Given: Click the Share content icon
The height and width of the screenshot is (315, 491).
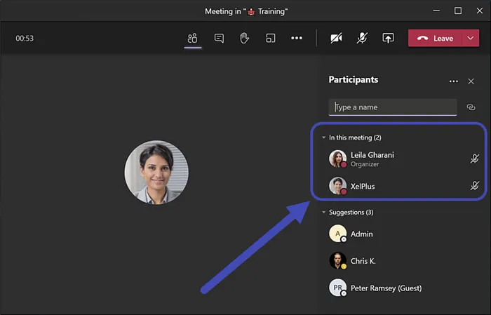Looking at the screenshot, I should [x=388, y=39].
